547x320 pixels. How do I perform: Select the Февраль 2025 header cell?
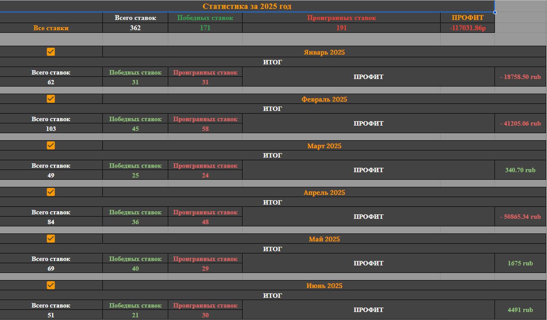coord(324,99)
